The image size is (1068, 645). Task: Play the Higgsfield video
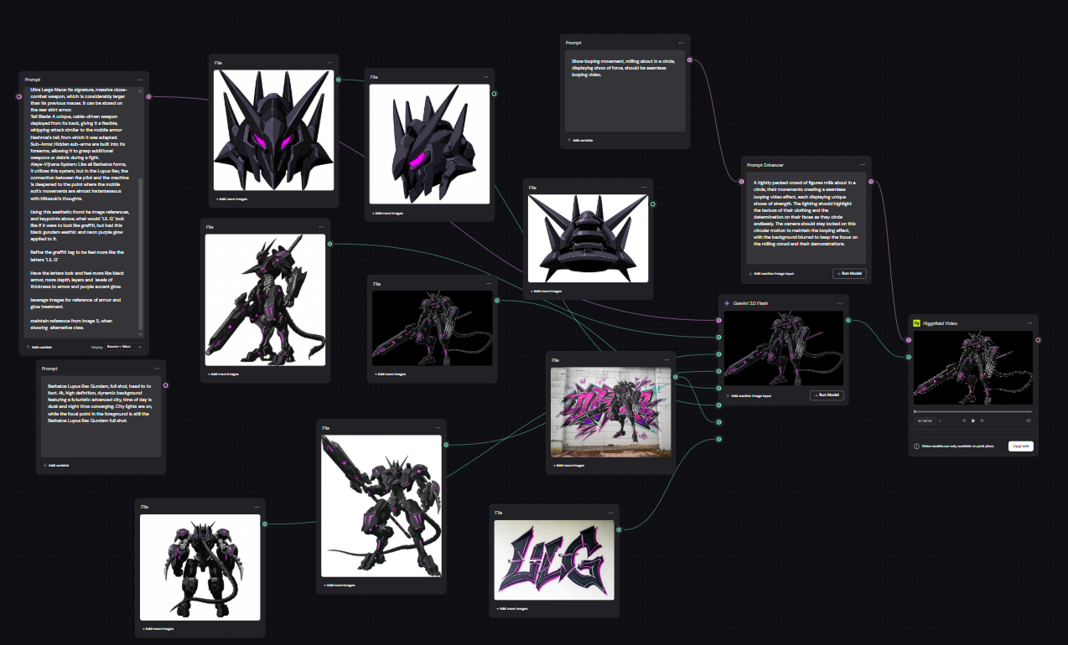coord(973,421)
